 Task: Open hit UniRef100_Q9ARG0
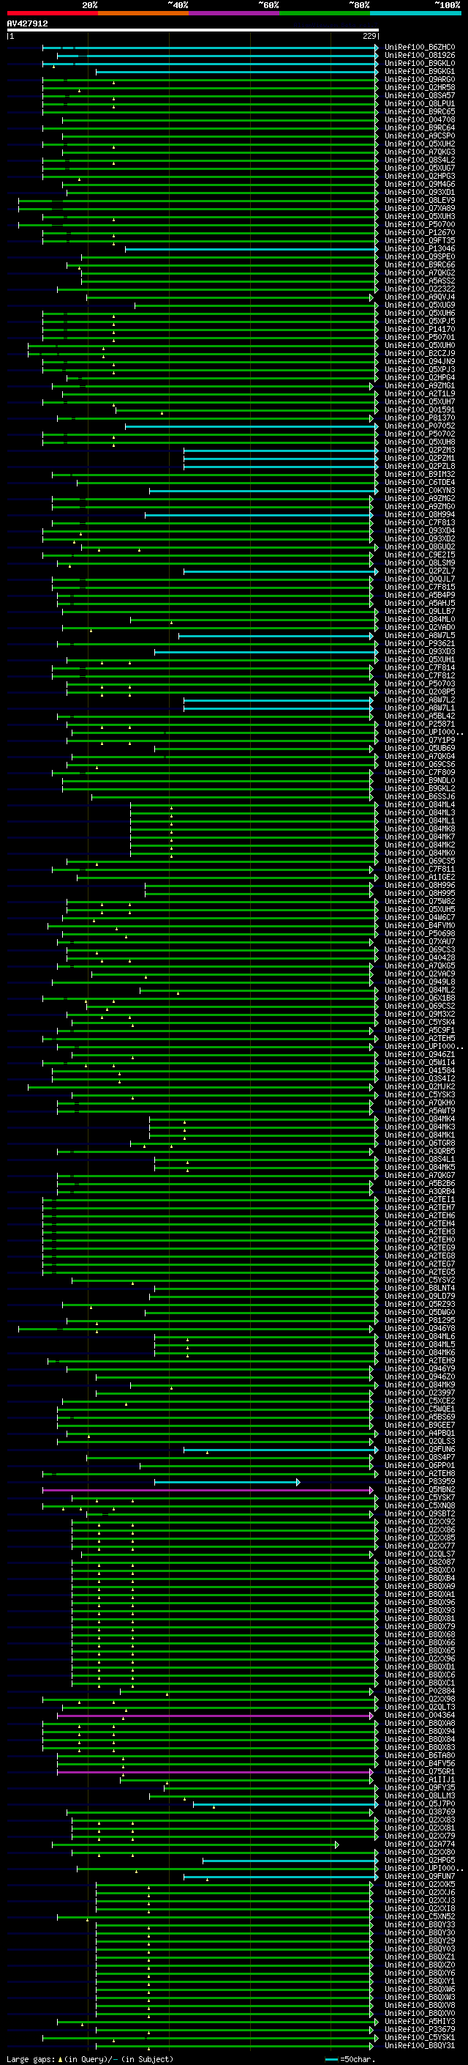(x=419, y=79)
